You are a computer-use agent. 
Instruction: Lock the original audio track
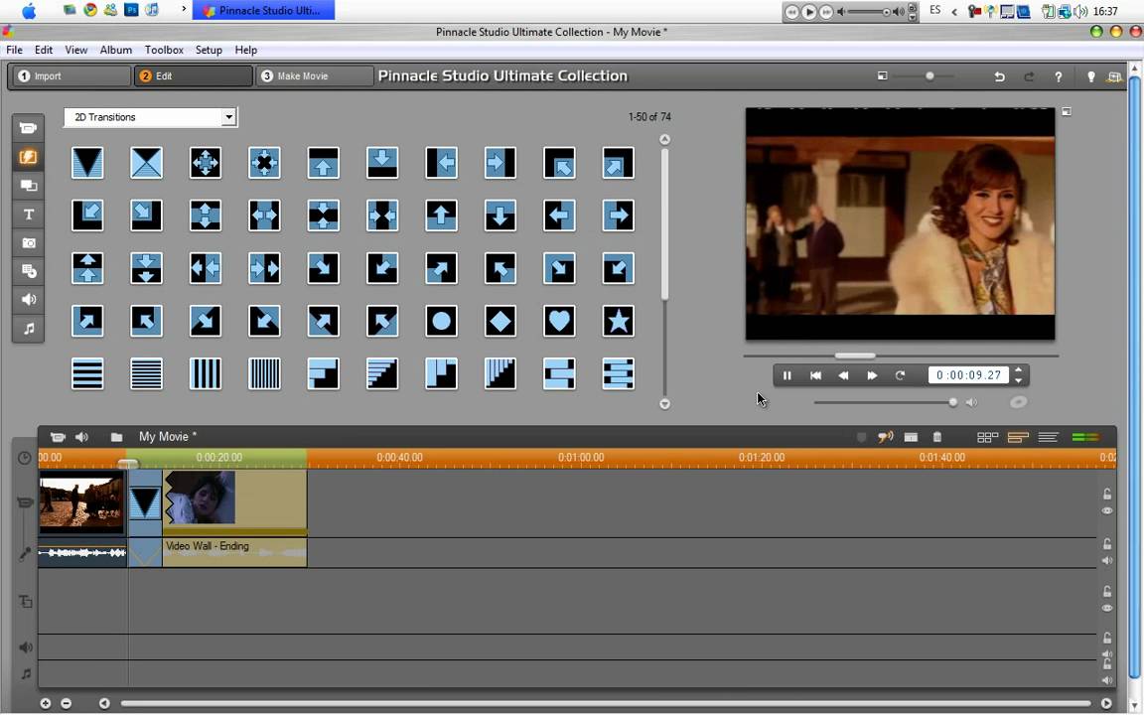1107,543
